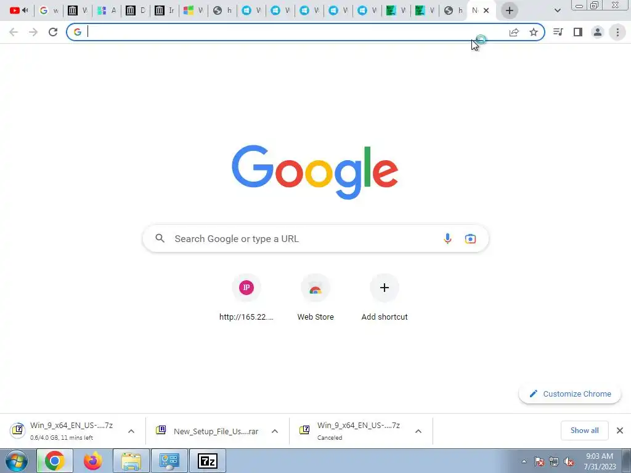Image resolution: width=631 pixels, height=473 pixels.
Task: Click the Google icon in address bar
Action: pos(78,32)
